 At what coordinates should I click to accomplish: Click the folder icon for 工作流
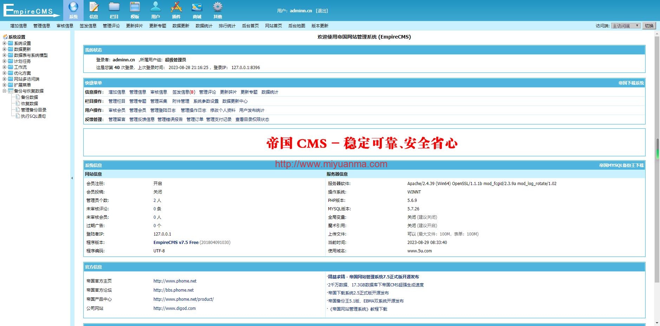tap(11, 67)
